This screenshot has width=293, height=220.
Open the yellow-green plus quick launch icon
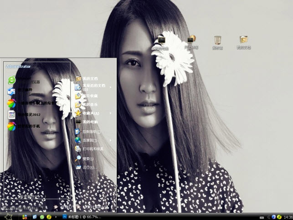[49, 217]
